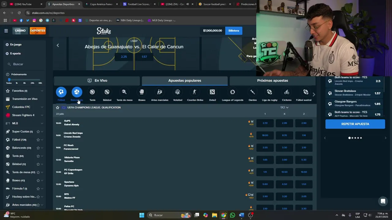Open the Chrome tab search dropdown

click(4, 4)
